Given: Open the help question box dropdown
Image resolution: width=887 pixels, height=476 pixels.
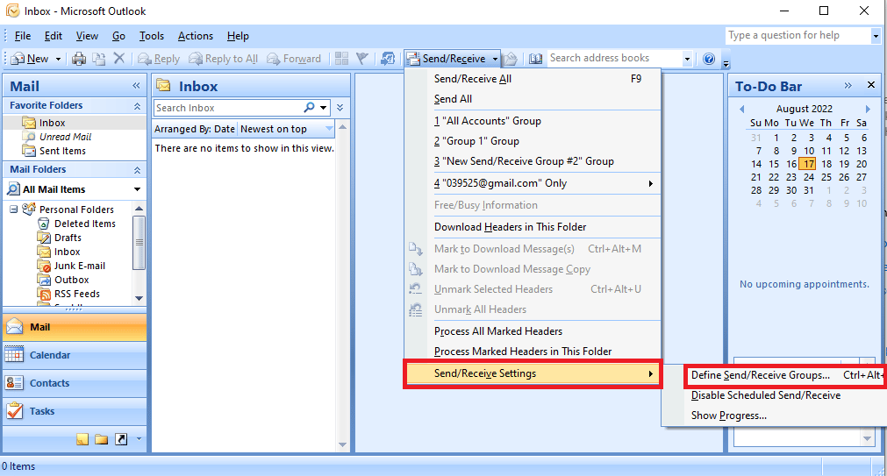Looking at the screenshot, I should [875, 36].
